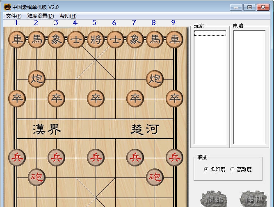Select black 卒 soldier in column 3
Viewport: 274px width, 207px height.
(57, 98)
